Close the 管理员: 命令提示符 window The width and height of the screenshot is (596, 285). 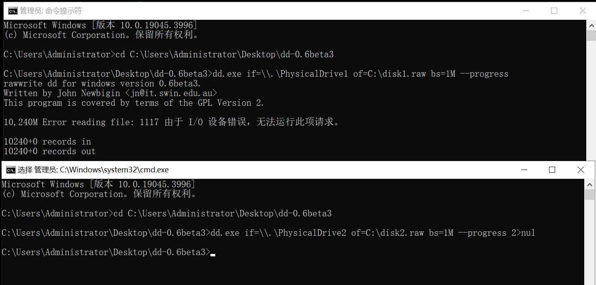pos(582,11)
